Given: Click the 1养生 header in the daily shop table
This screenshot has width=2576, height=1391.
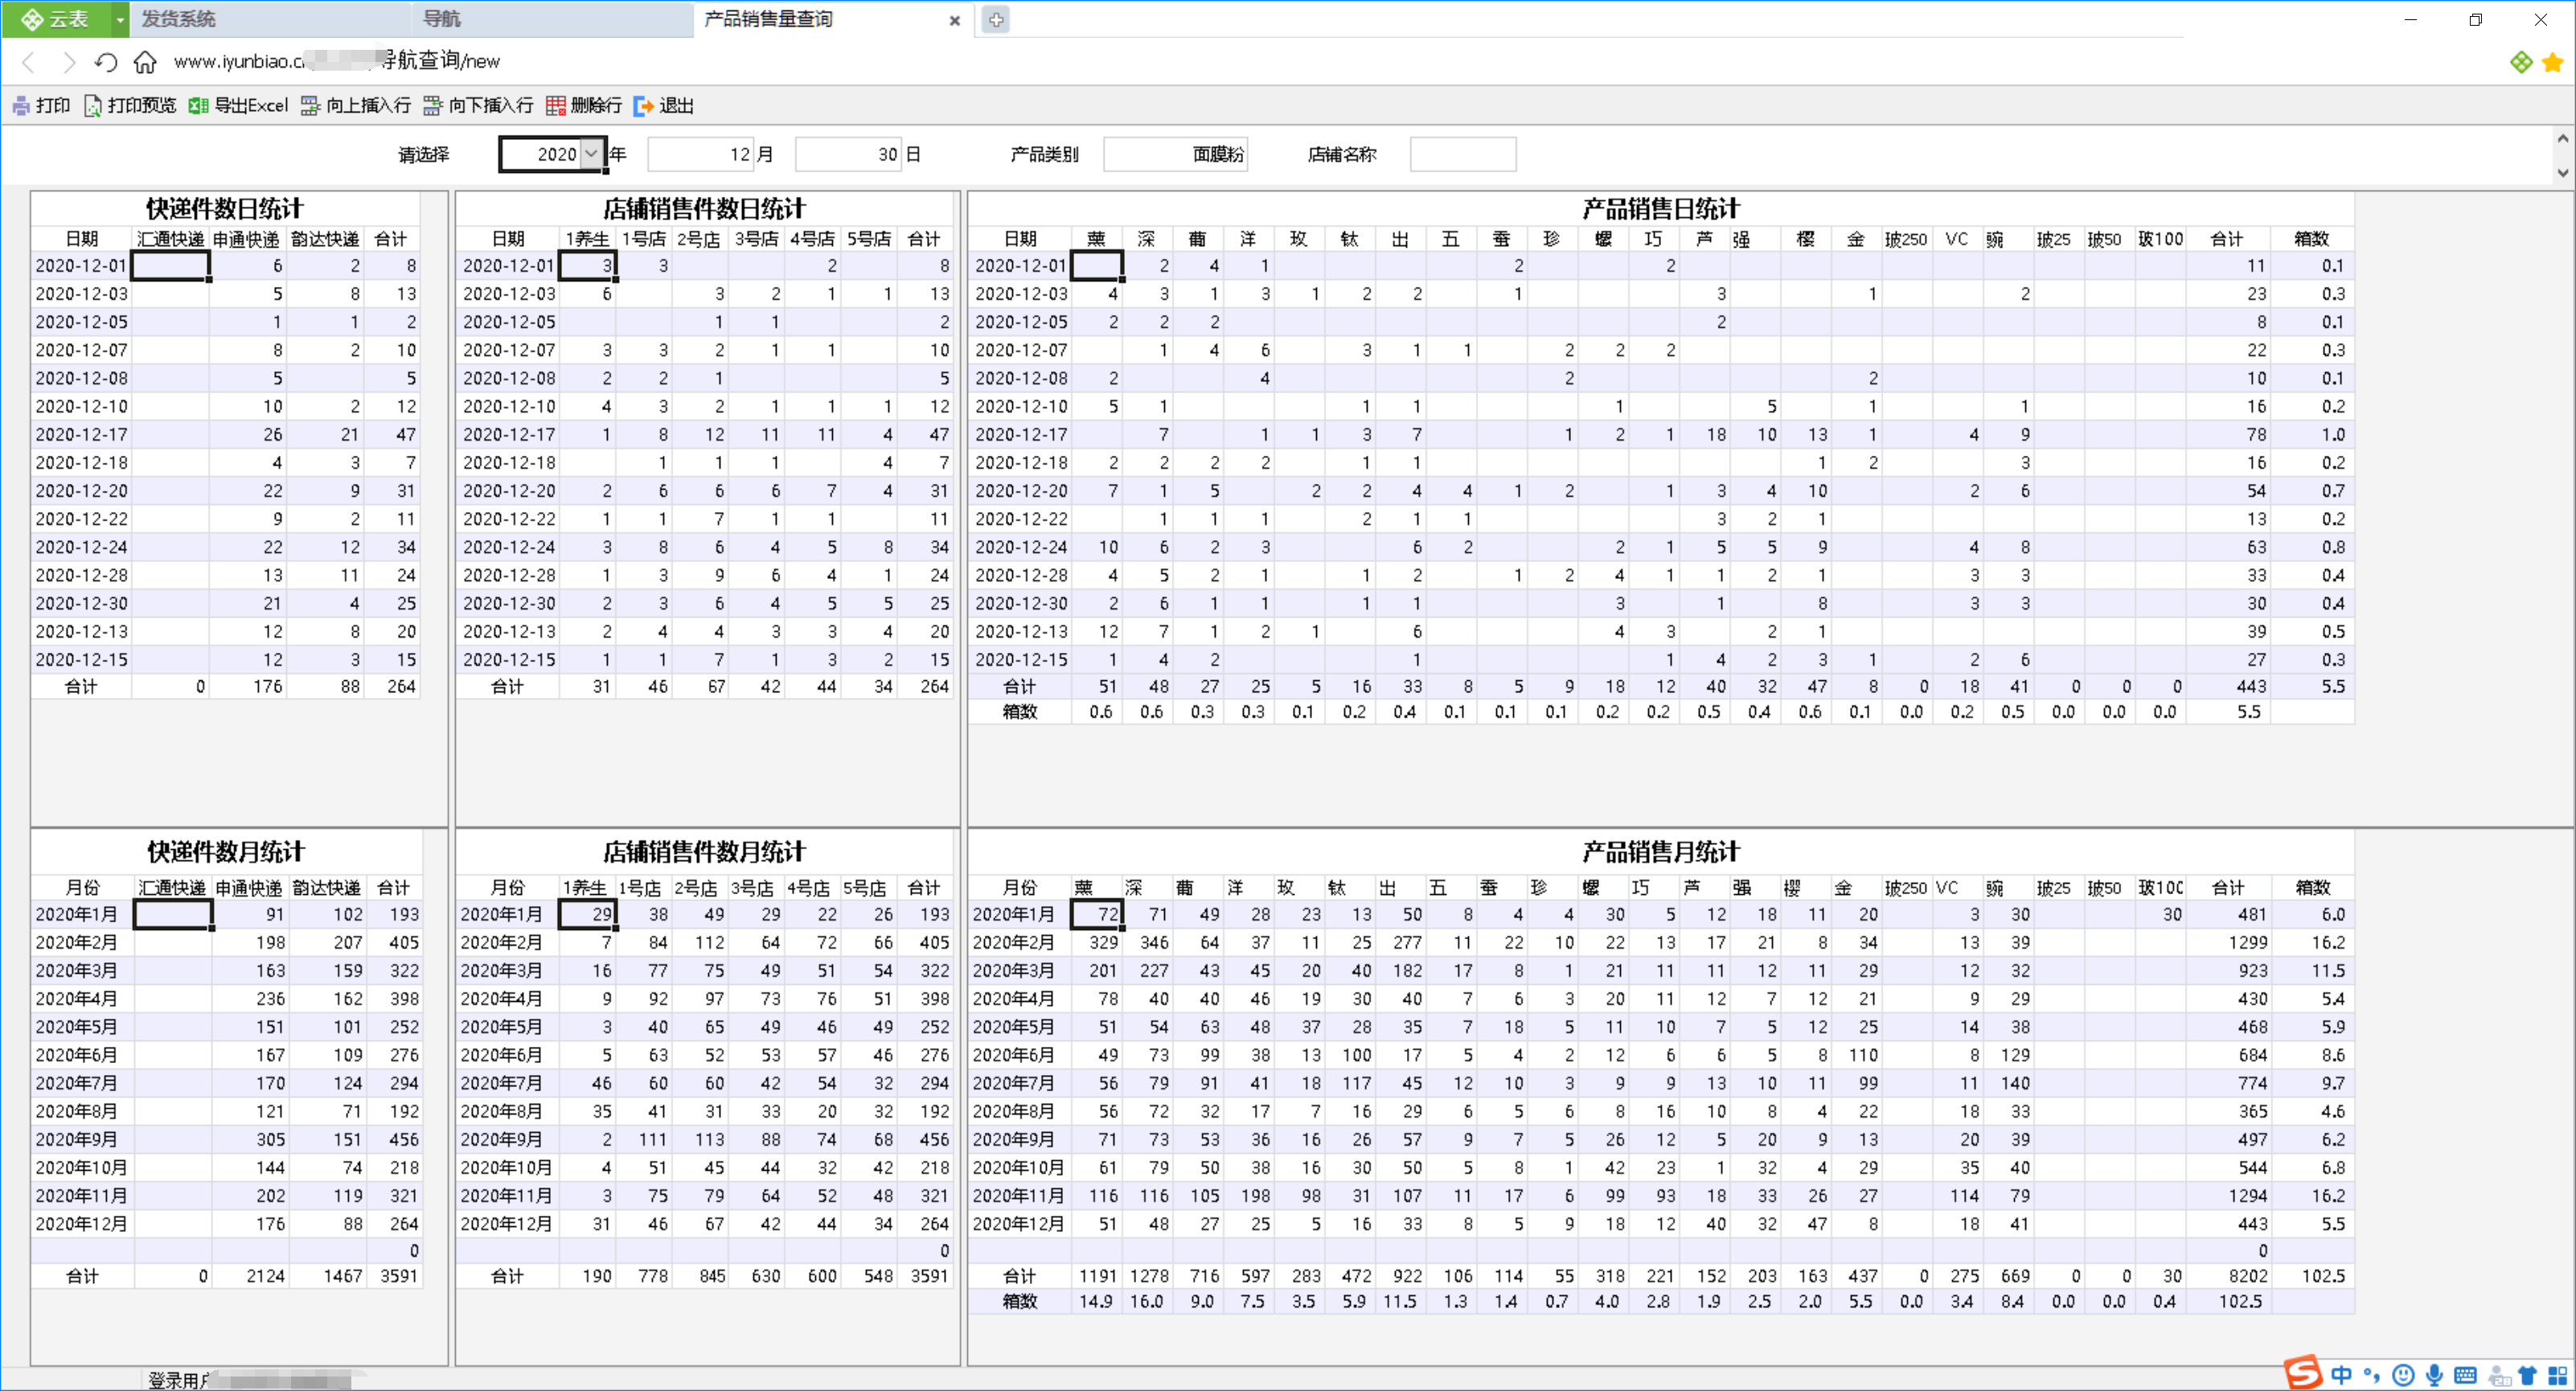Looking at the screenshot, I should [x=587, y=239].
